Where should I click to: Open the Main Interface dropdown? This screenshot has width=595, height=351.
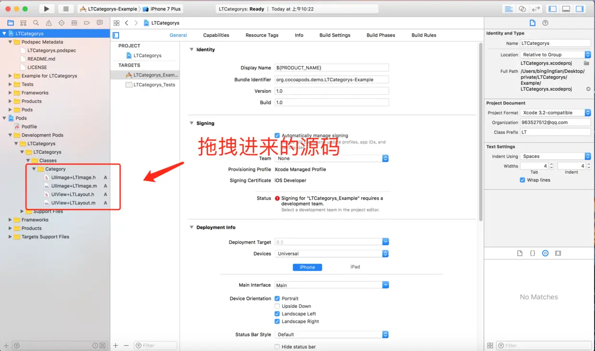[332, 285]
